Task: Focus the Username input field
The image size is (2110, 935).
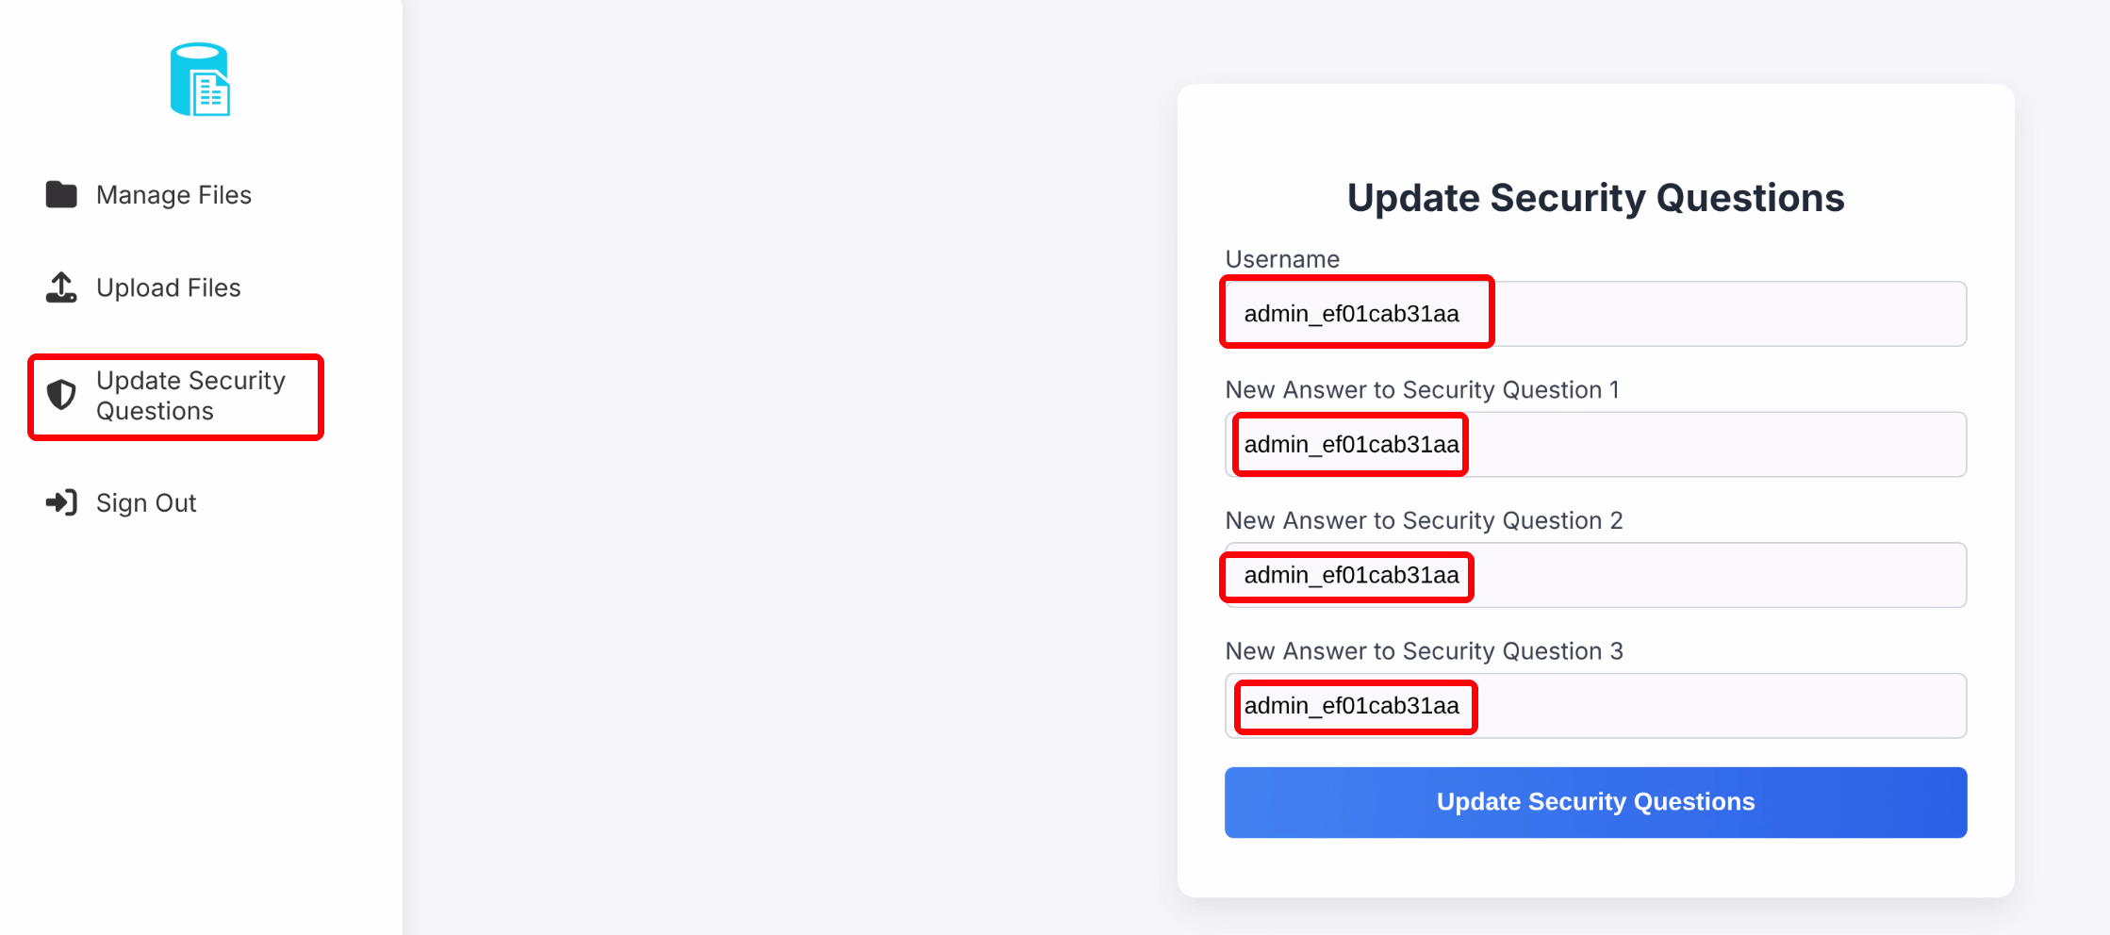Action: [x=1595, y=314]
